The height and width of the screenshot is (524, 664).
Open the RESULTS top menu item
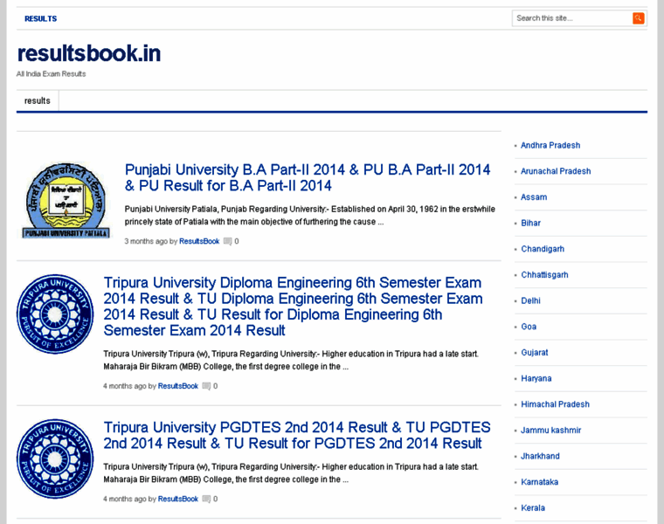point(41,18)
